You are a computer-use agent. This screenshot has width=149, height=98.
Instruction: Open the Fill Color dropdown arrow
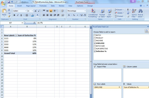click(x=35, y=15)
